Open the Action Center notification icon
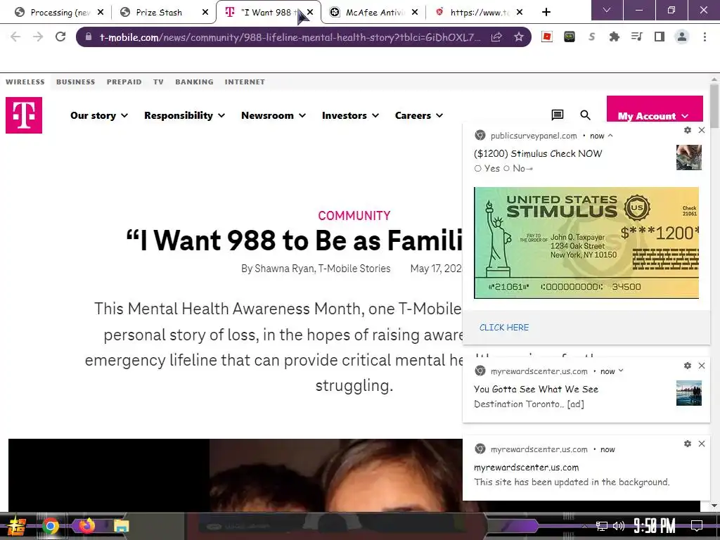The image size is (720, 540). [x=697, y=526]
